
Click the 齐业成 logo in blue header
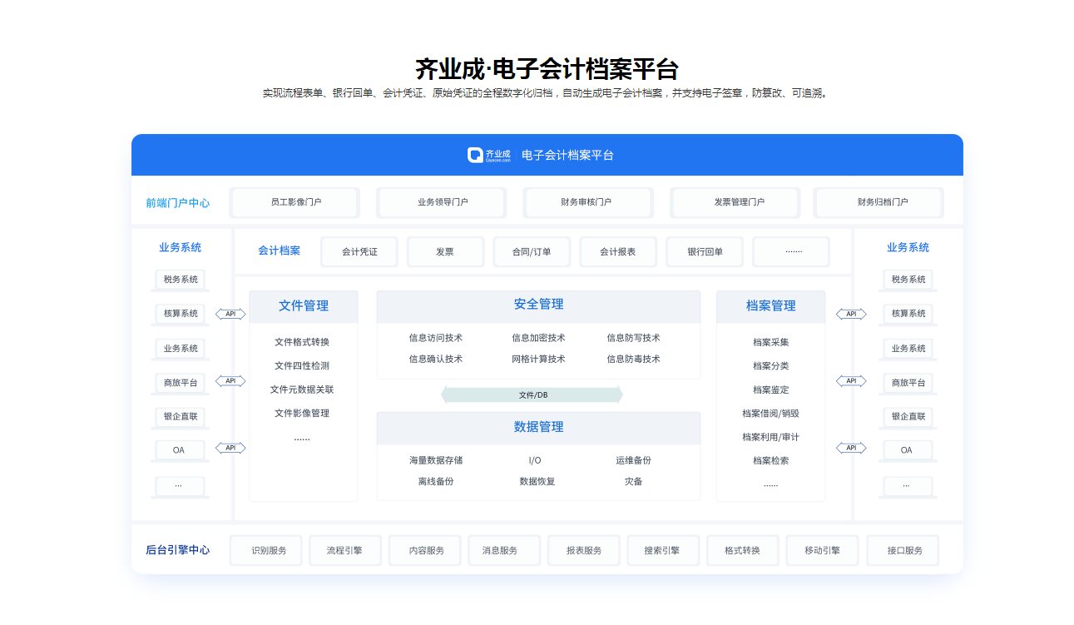[489, 155]
